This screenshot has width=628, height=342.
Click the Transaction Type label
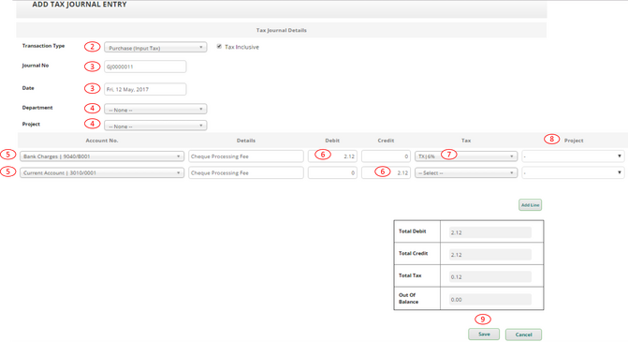pos(43,46)
